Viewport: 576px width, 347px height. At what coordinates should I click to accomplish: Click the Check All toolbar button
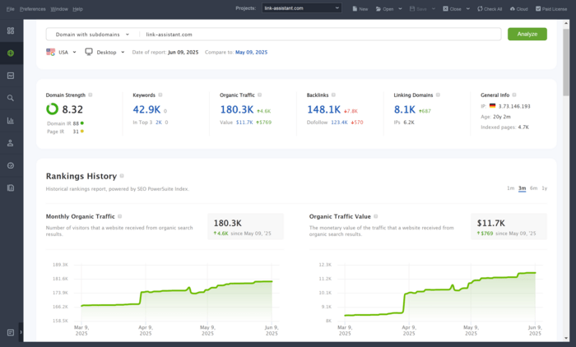pos(490,9)
